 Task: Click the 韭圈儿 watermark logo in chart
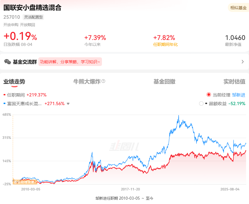124,147
